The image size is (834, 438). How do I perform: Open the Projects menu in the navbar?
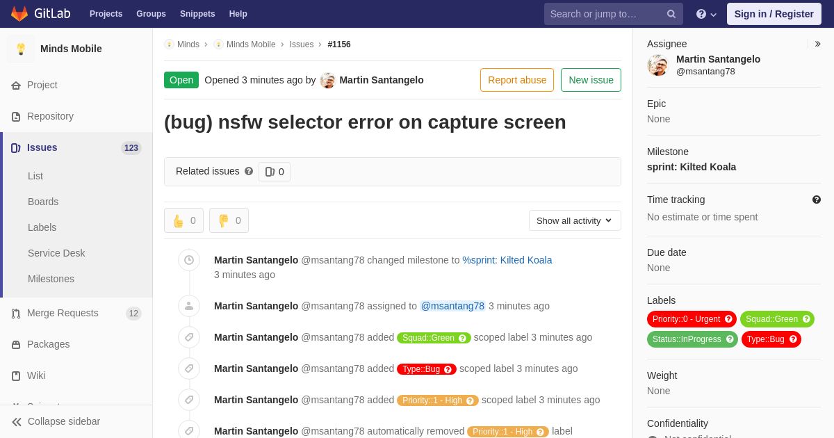point(106,14)
